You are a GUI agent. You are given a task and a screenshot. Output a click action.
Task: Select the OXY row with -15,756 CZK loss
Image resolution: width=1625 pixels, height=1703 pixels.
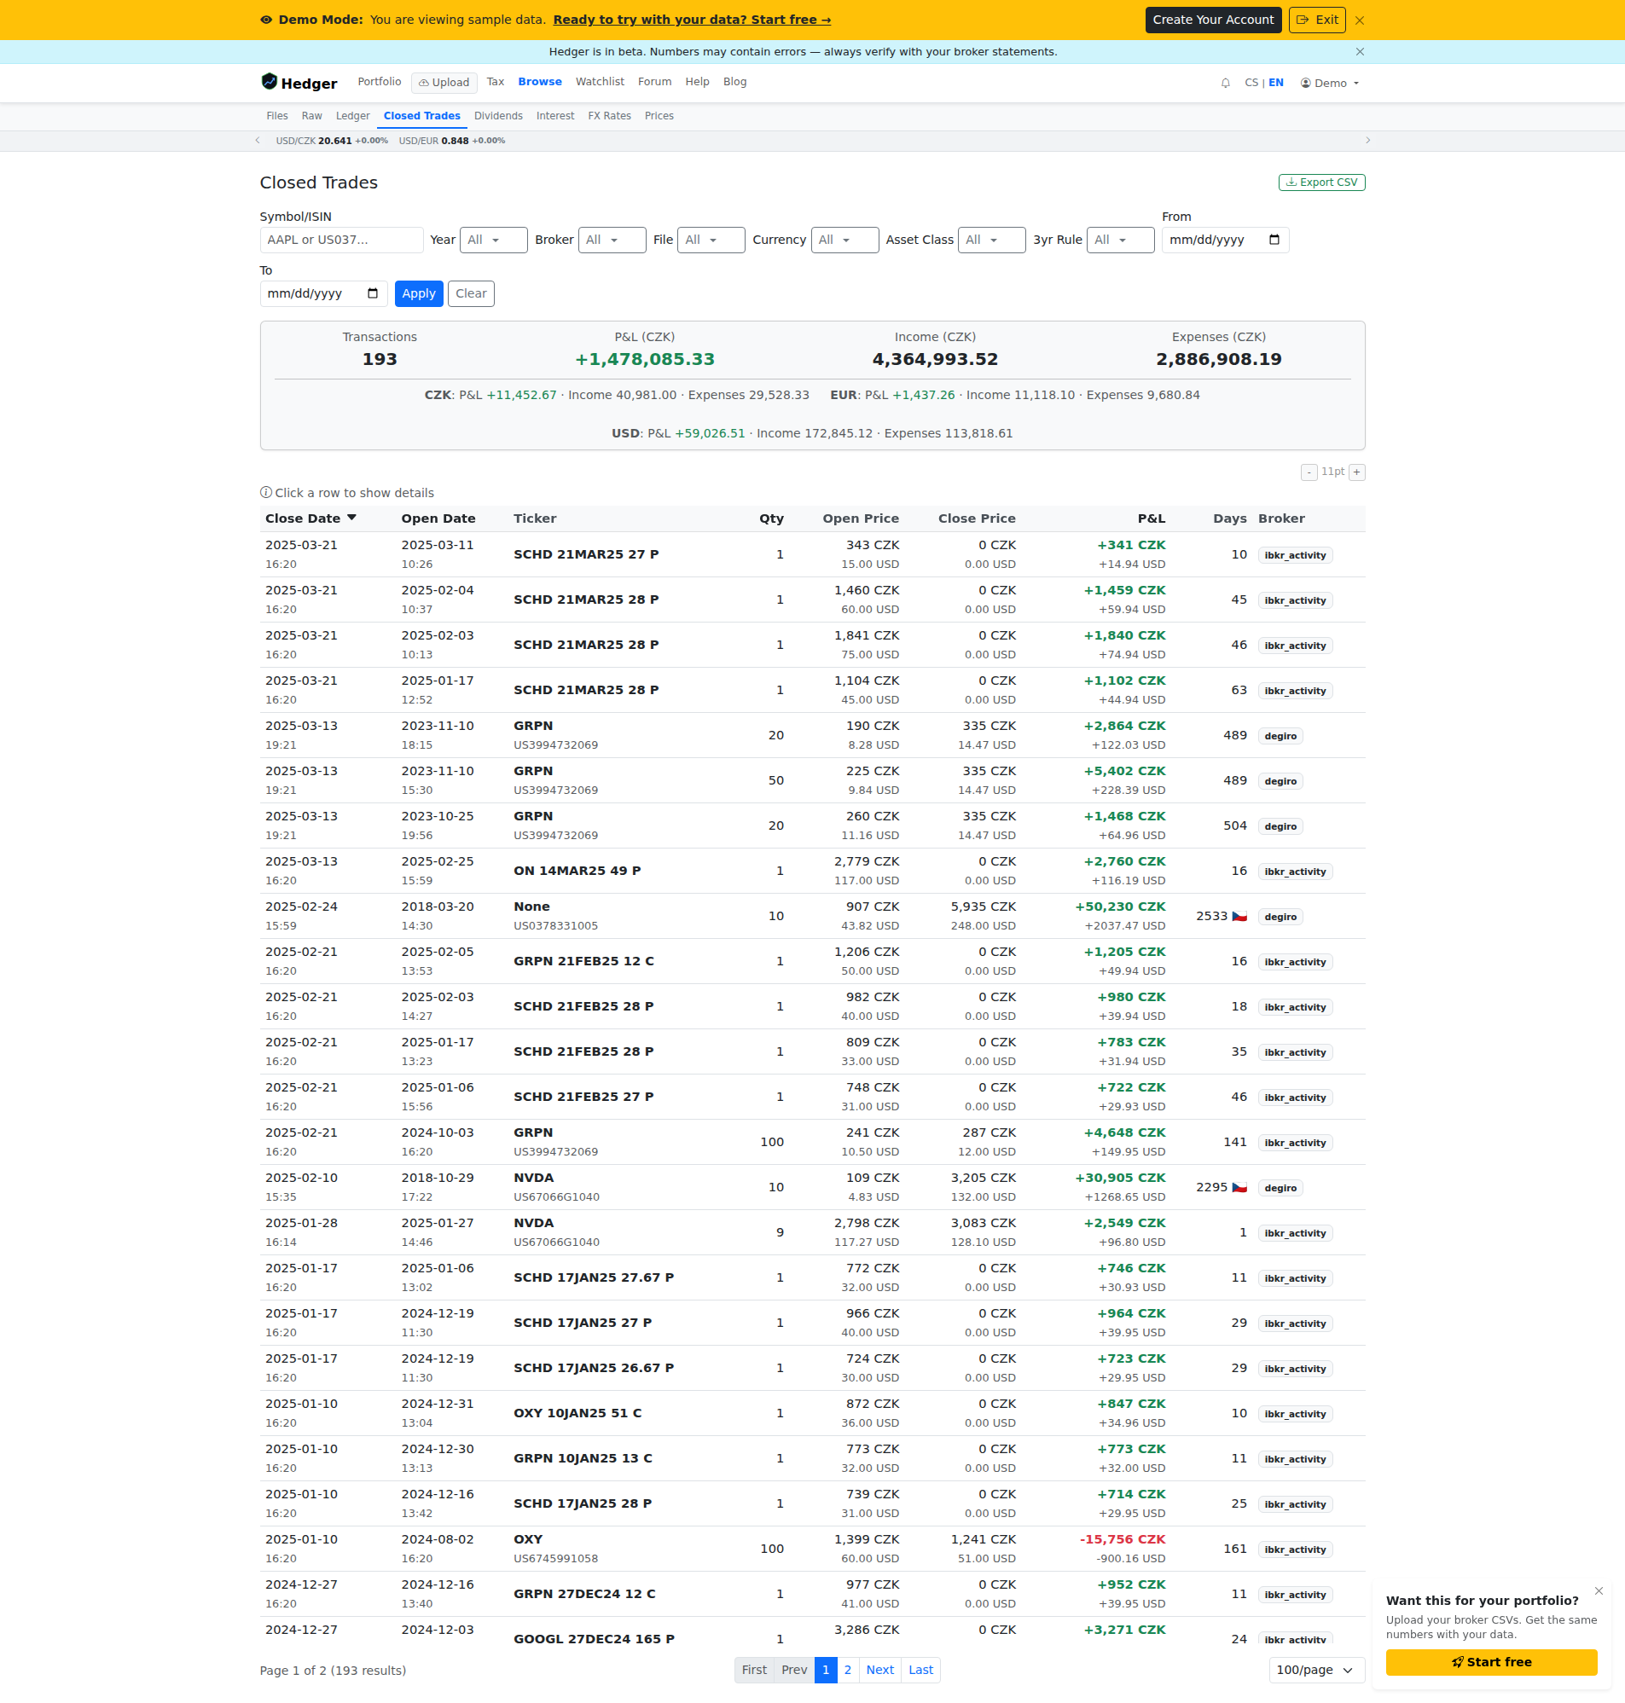(x=812, y=1549)
